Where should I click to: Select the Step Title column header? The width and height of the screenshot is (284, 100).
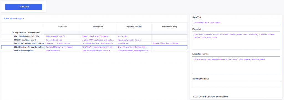tap(62, 27)
